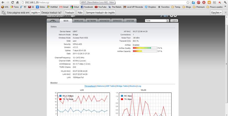228x116 pixels.
Task: Show more bookmarks overflow chevron
Action: coord(226,7)
